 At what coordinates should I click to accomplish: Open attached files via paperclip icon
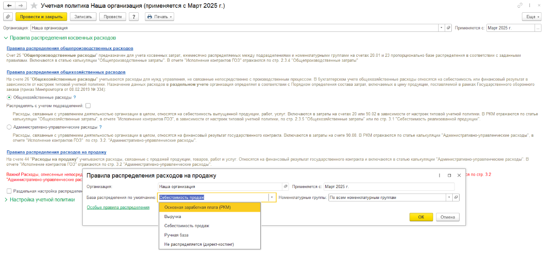point(8,17)
